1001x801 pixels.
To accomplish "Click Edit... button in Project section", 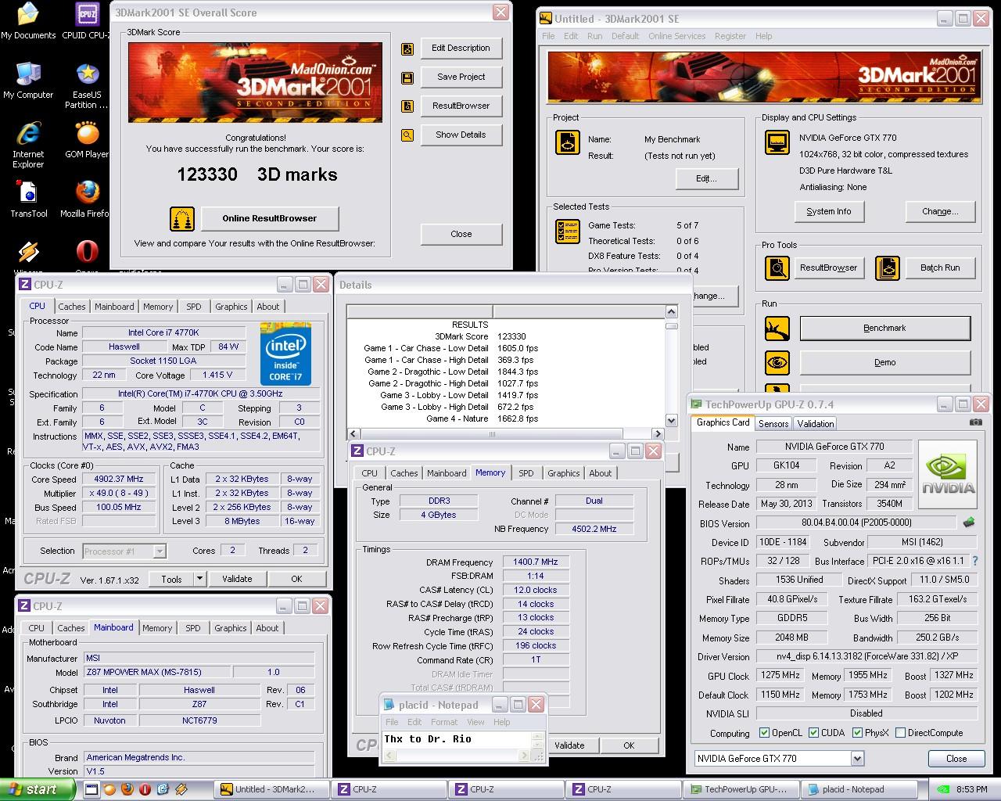I will click(x=707, y=178).
